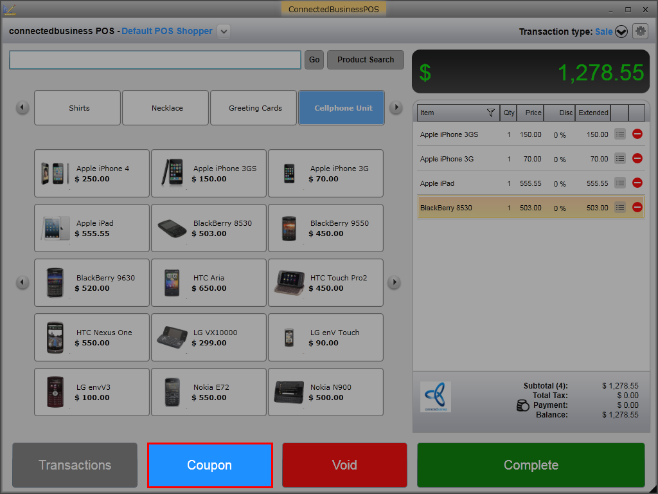The height and width of the screenshot is (494, 658).
Task: Click the Item column filter icon
Action: 490,113
